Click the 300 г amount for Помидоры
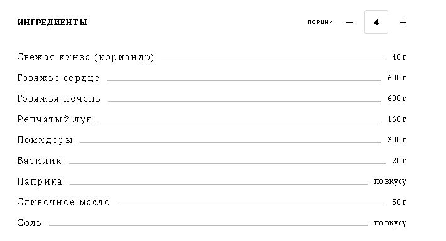The height and width of the screenshot is (241, 446). [397, 140]
